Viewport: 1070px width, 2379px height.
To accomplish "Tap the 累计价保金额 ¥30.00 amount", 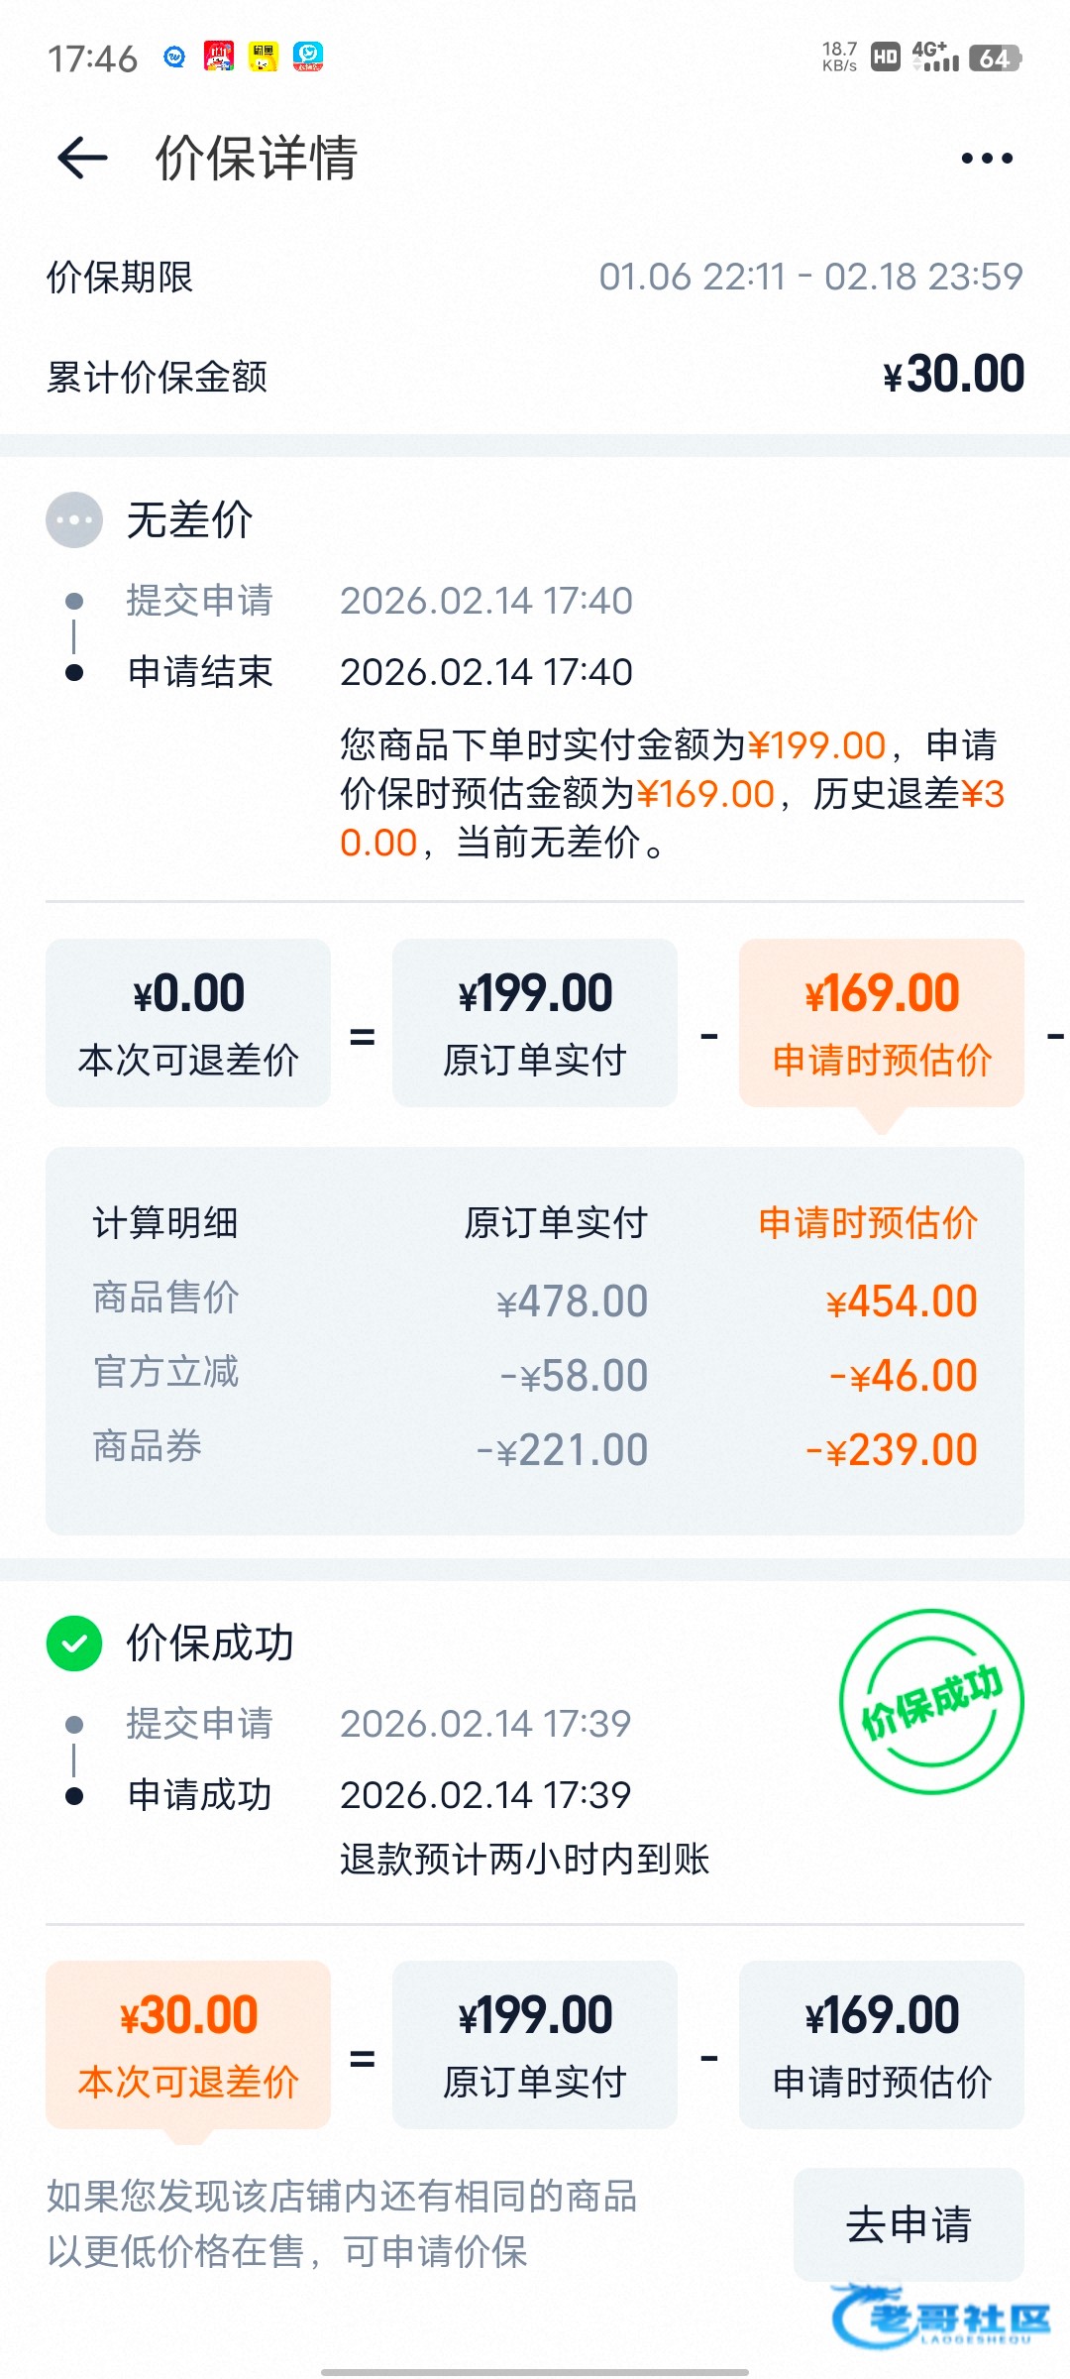I will click(x=953, y=375).
